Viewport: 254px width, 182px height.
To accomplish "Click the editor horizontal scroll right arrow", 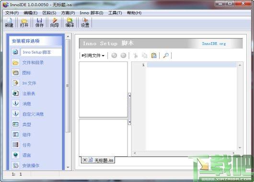I will pos(233,153).
